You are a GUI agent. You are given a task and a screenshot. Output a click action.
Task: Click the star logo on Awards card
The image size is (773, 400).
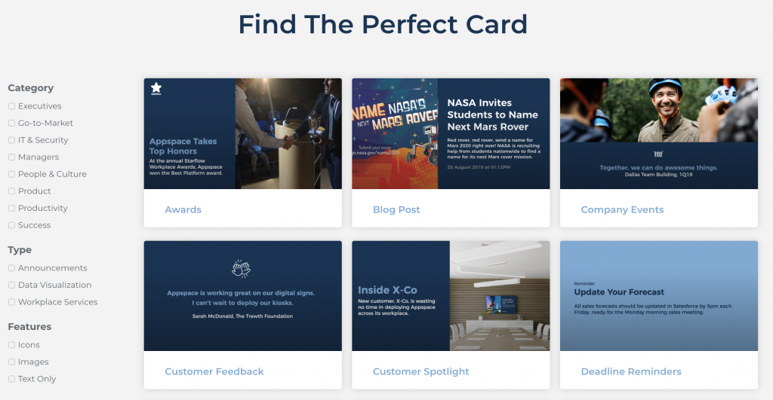tap(156, 89)
